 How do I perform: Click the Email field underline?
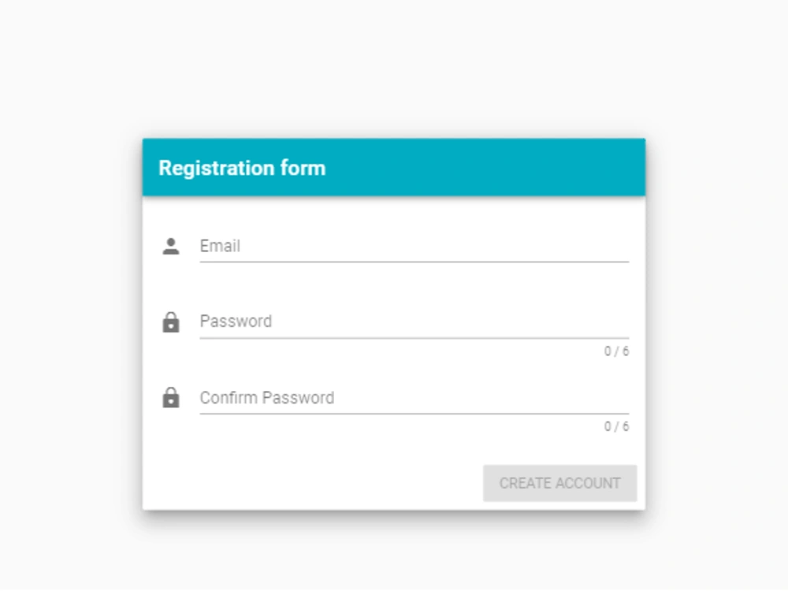point(414,261)
